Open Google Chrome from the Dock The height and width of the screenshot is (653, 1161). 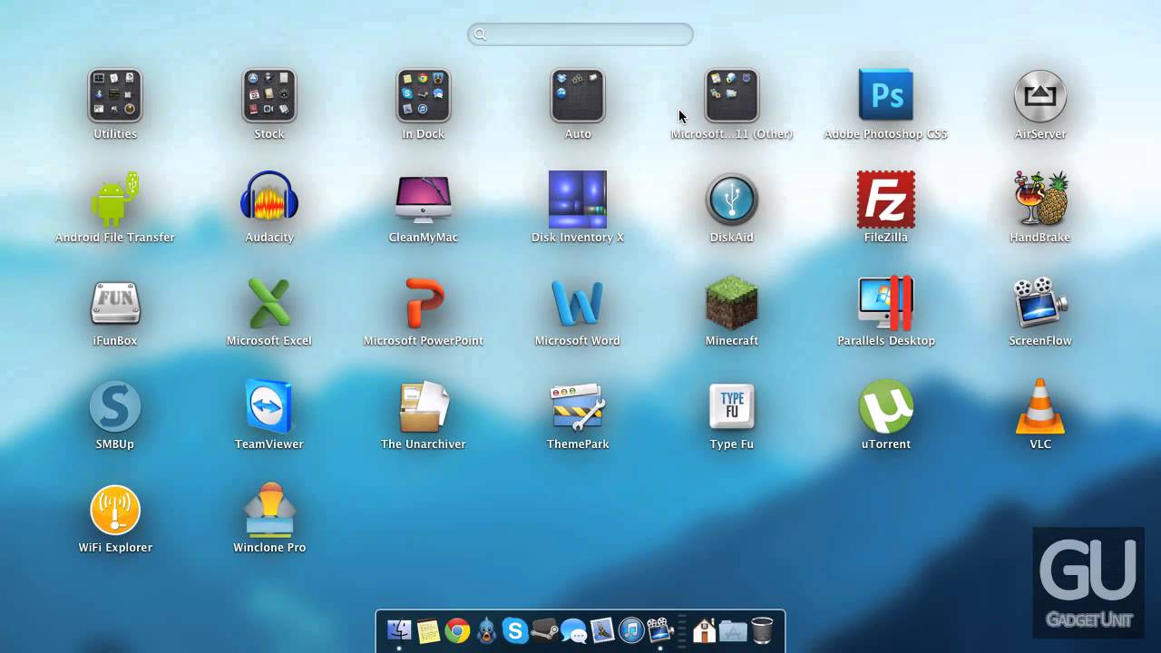point(457,630)
